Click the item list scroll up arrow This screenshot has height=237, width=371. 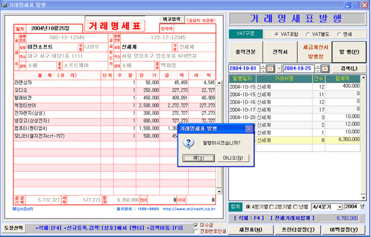coord(219,83)
